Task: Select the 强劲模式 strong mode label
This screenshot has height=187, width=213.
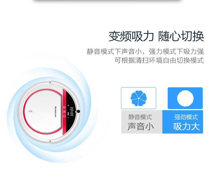Action: point(186,117)
